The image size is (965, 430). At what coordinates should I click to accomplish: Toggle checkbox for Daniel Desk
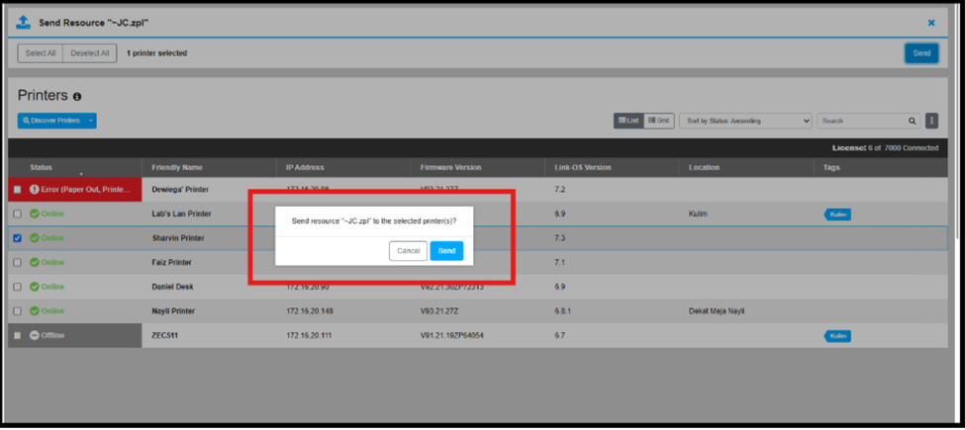pos(17,287)
